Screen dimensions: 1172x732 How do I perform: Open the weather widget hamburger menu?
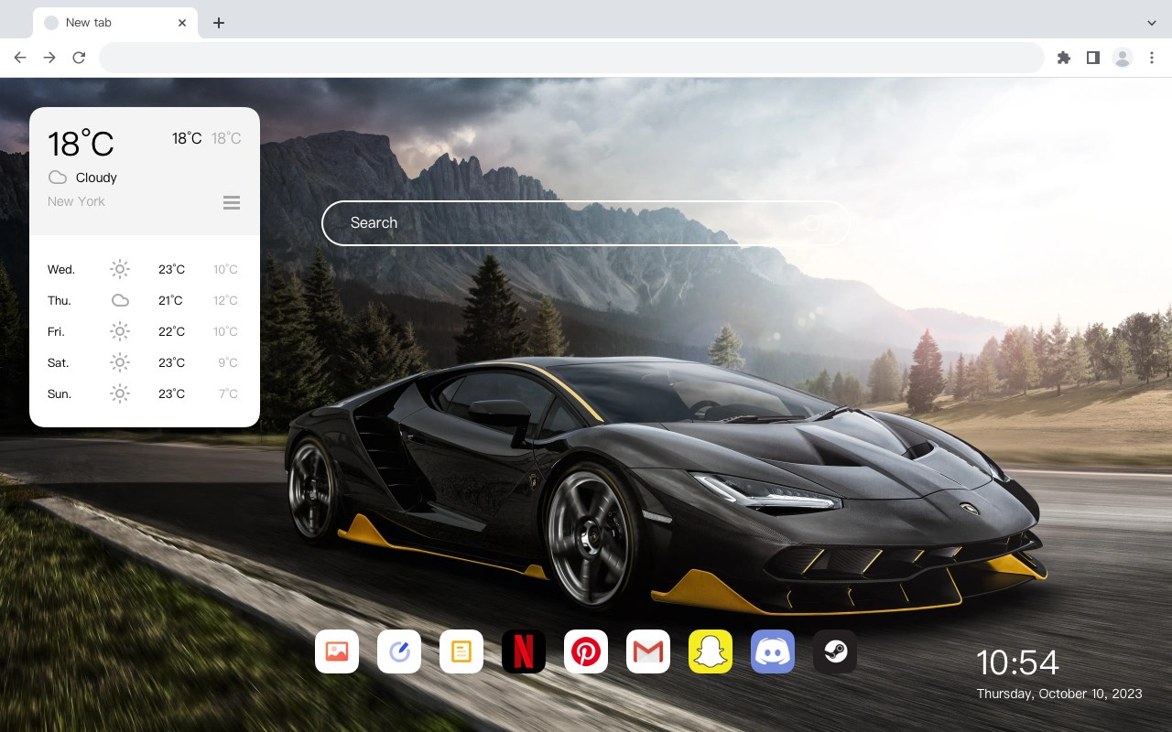232,202
